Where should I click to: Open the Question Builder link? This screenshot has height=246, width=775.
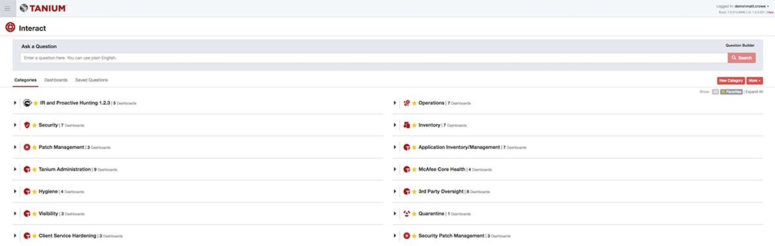(739, 46)
